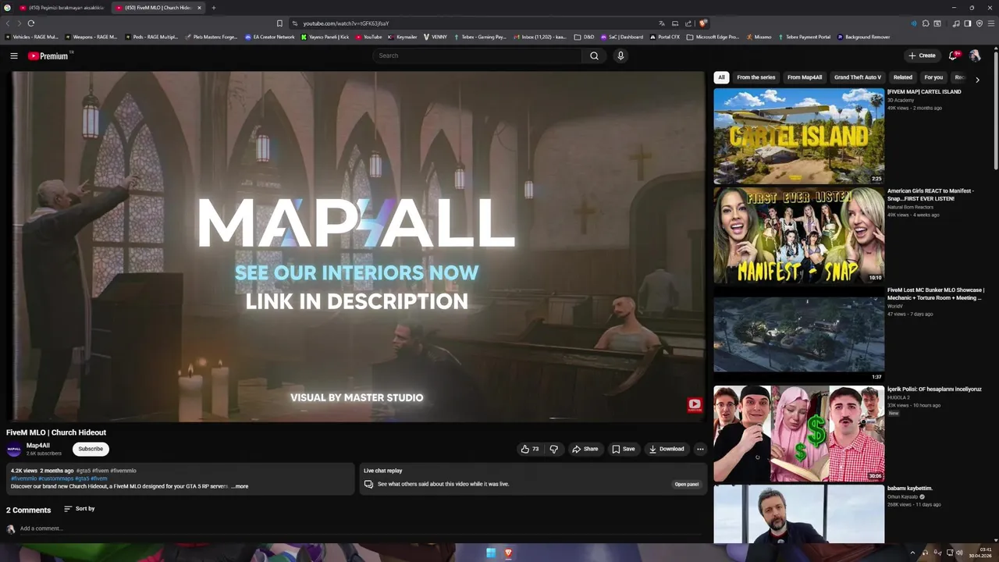Screen dimensions: 999x562
Task: Go to YouTube Premium home logo
Action: [x=49, y=55]
